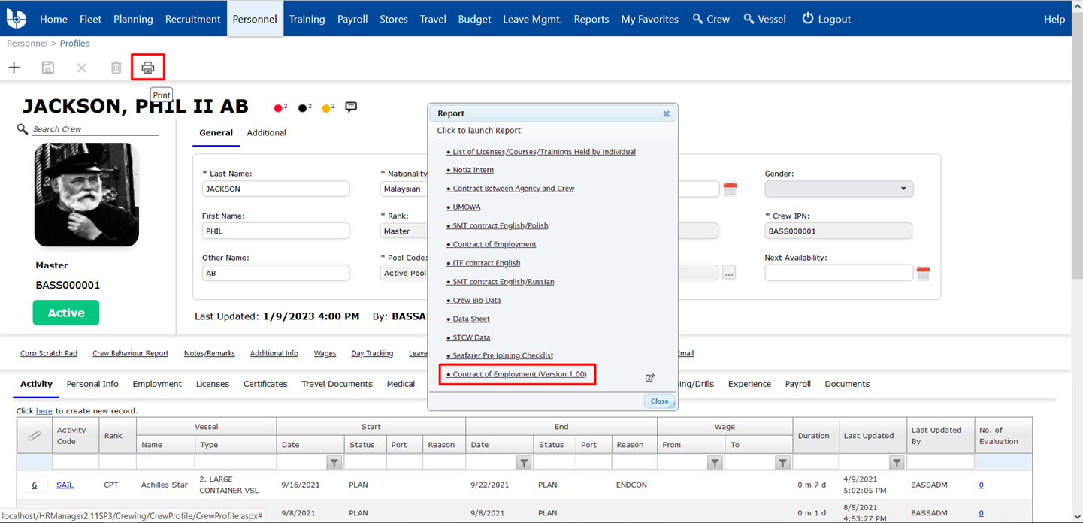This screenshot has width=1083, height=523.
Task: Open the End Date column filter
Action: tap(524, 463)
